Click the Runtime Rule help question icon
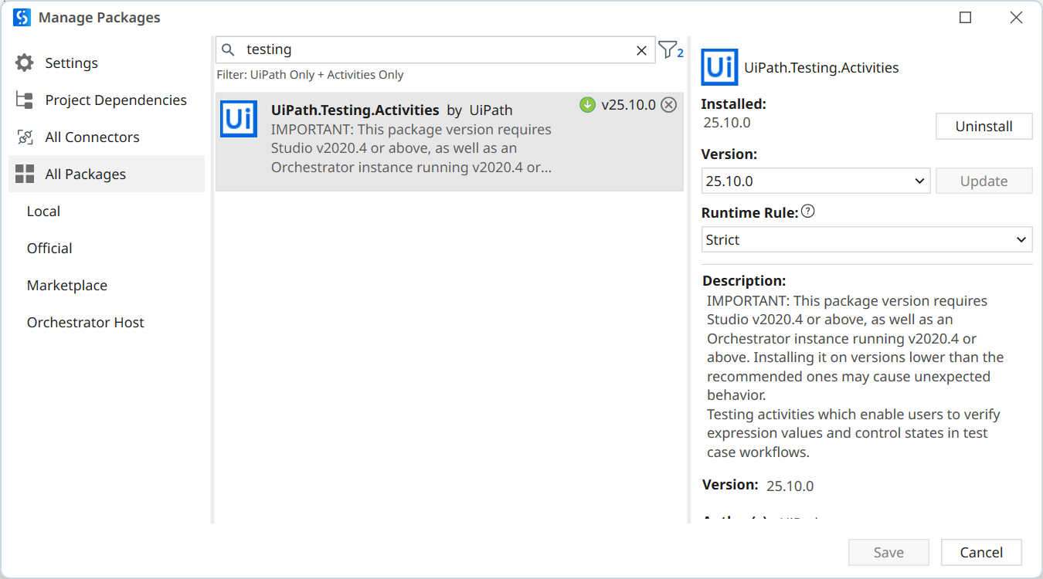Image resolution: width=1043 pixels, height=579 pixels. click(808, 212)
